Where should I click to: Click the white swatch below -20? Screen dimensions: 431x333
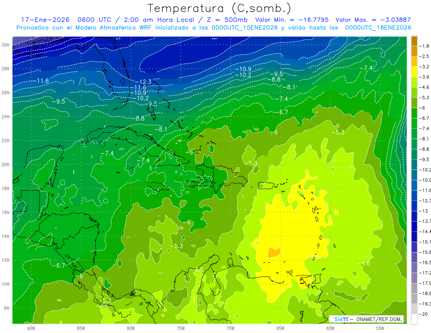(x=414, y=319)
